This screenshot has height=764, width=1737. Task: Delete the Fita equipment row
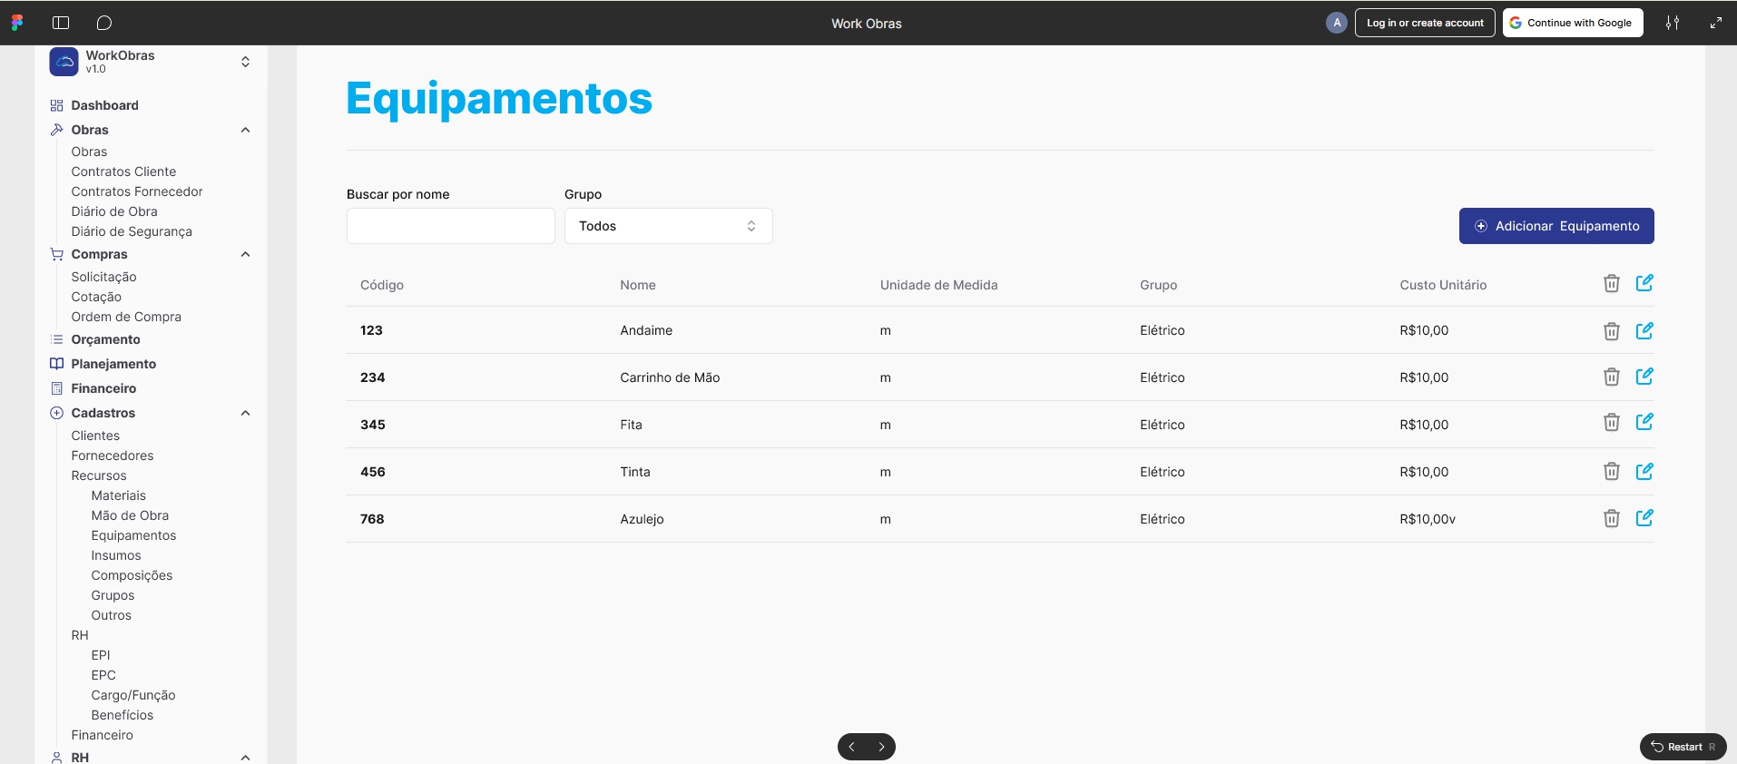[1611, 423]
